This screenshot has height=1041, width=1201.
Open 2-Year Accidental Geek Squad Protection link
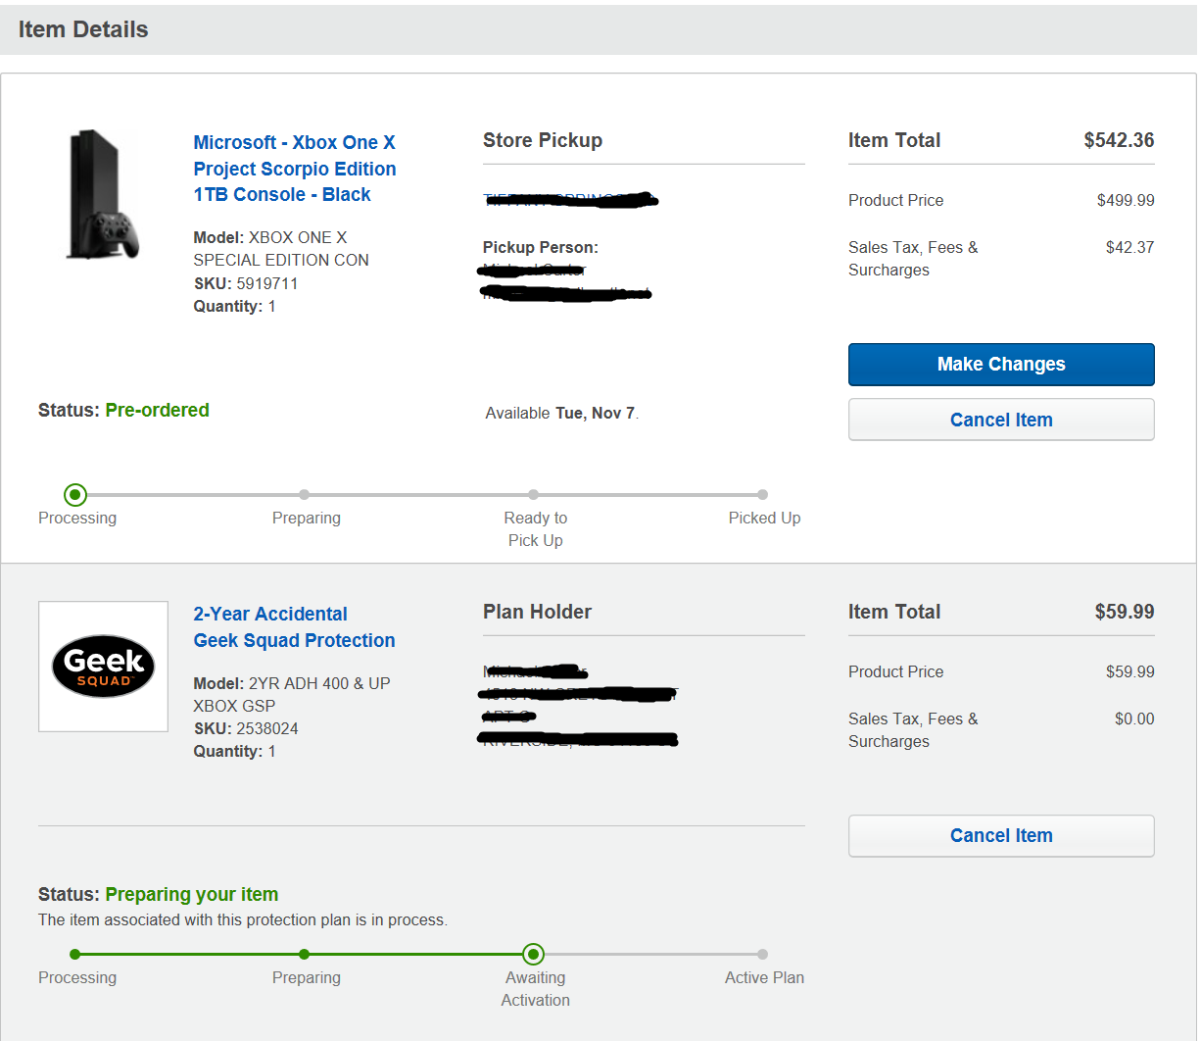294,627
